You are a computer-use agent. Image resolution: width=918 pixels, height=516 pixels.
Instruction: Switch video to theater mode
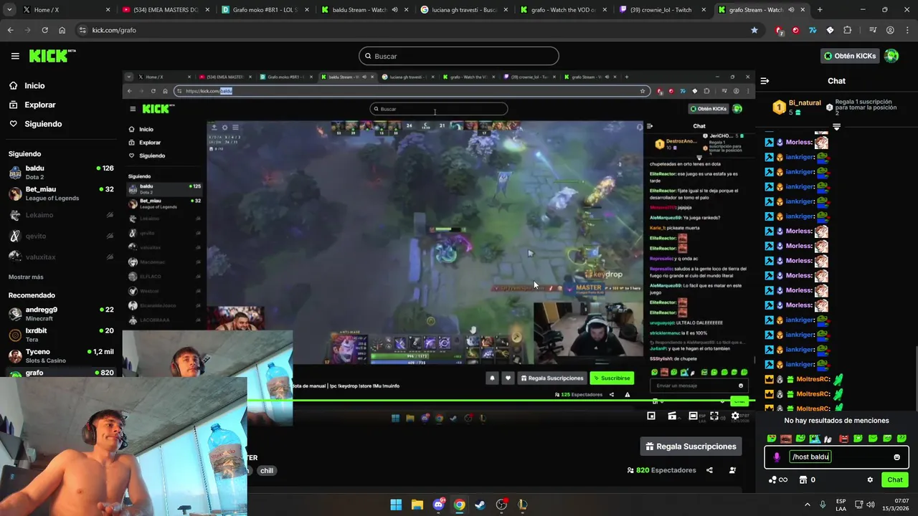point(693,416)
